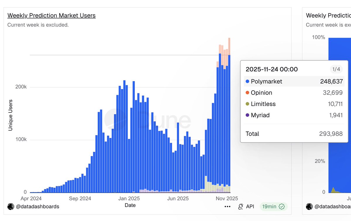Click the olive area peak in second chart

tap(333, 189)
